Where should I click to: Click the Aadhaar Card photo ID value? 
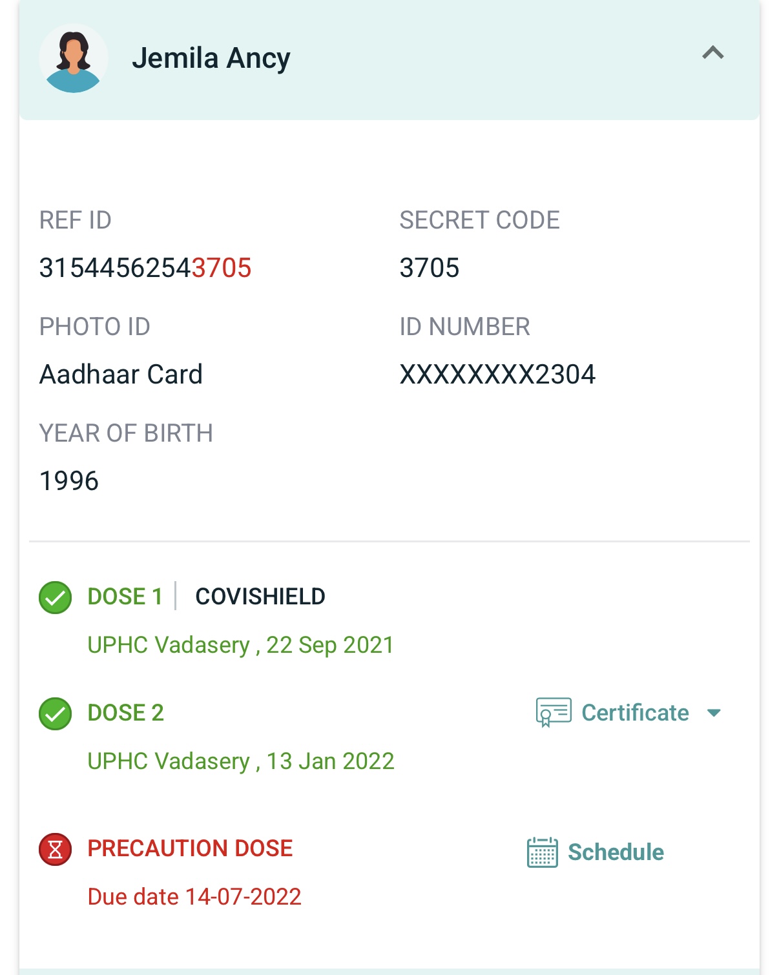(x=121, y=375)
